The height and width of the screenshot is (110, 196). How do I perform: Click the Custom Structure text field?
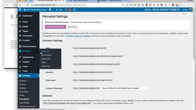click(x=125, y=88)
